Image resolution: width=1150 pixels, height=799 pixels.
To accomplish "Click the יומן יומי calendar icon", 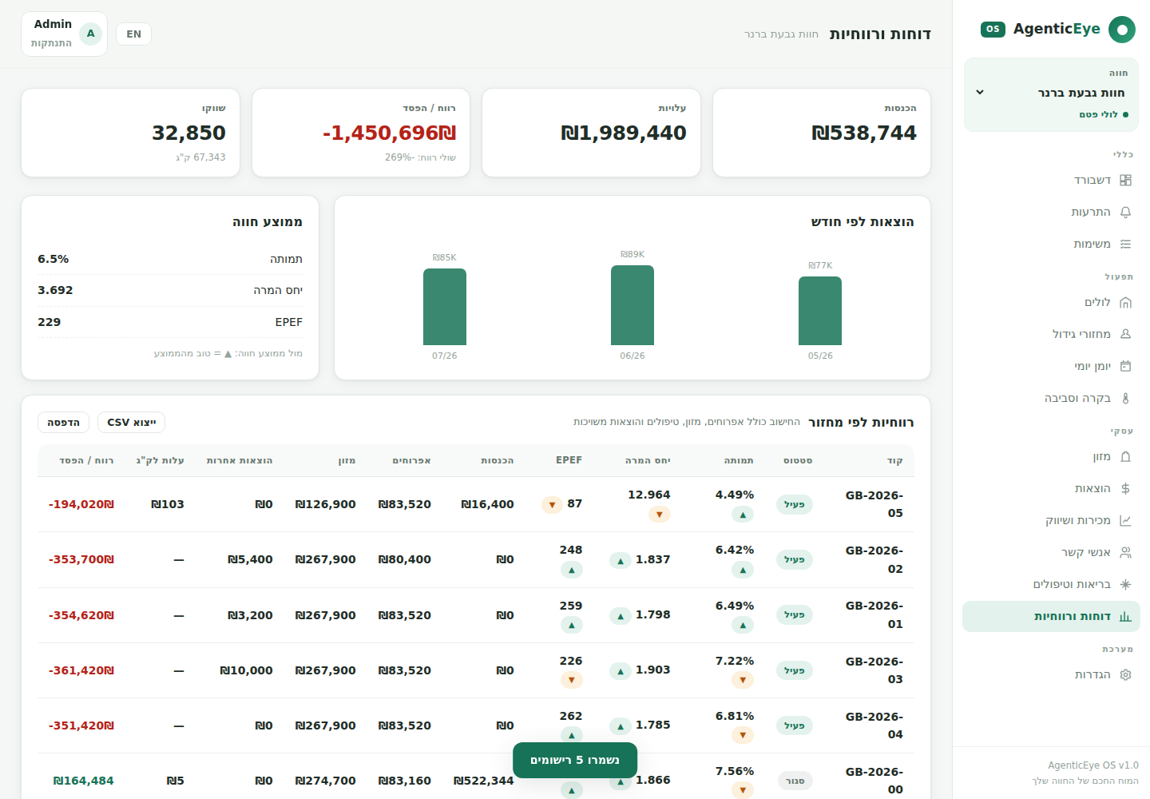I will tap(1125, 367).
